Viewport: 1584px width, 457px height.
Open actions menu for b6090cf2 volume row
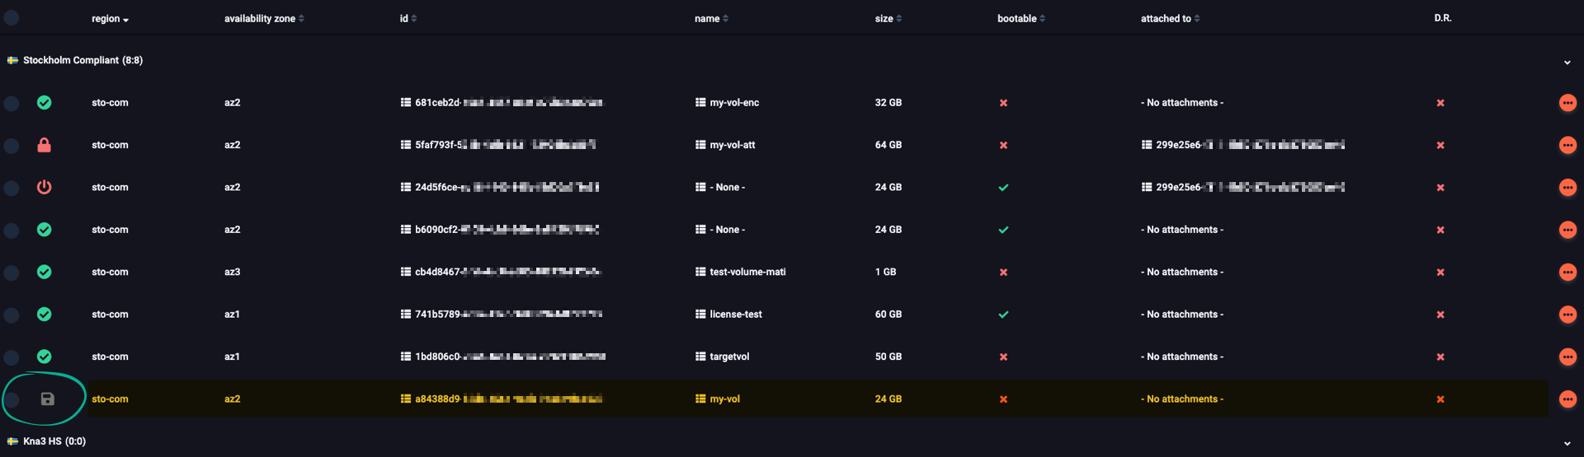pos(1567,230)
